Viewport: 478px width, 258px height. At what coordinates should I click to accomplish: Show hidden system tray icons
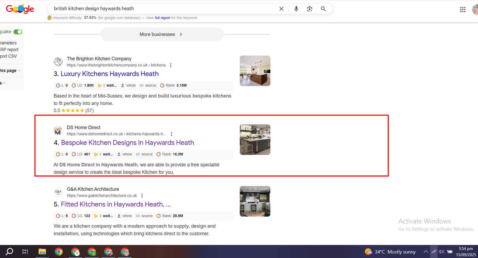pyautogui.click(x=426, y=252)
